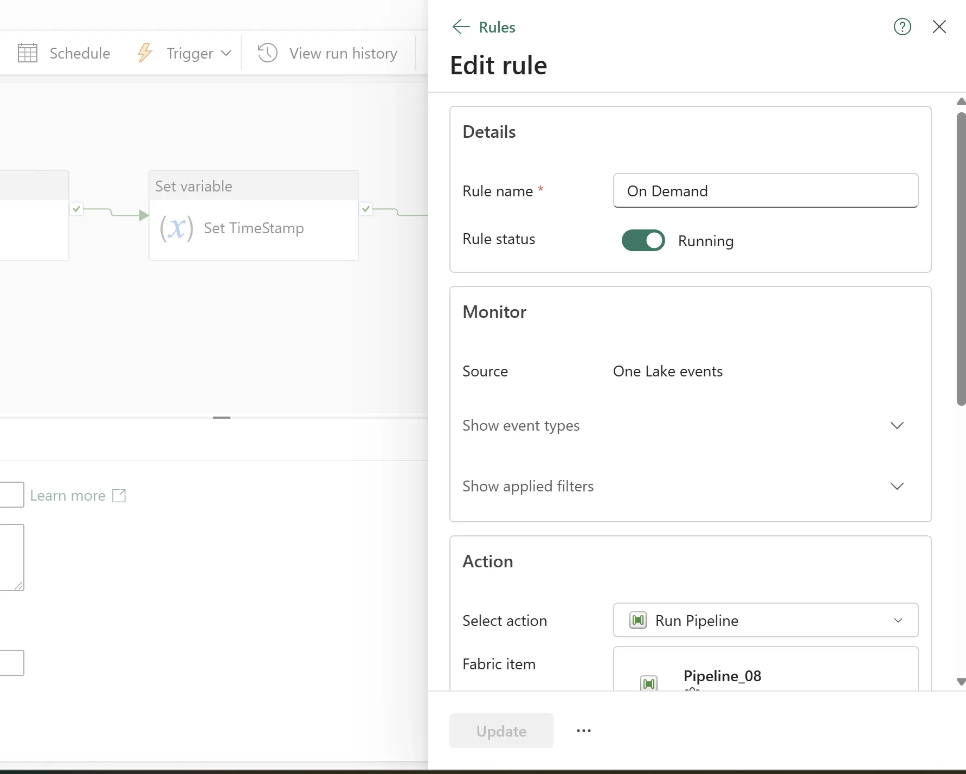Click the textarea resize grip corner
This screenshot has height=774, width=966.
[x=18, y=585]
